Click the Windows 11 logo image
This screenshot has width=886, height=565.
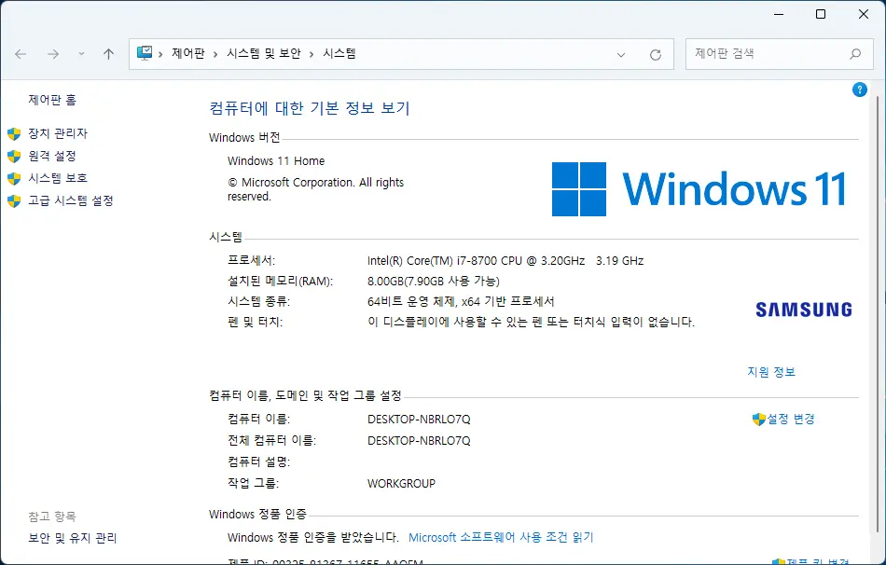699,189
